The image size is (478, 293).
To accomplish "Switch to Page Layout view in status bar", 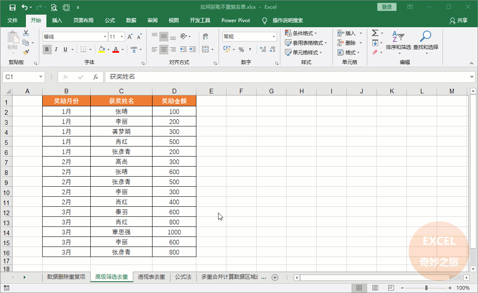I will pyautogui.click(x=375, y=288).
